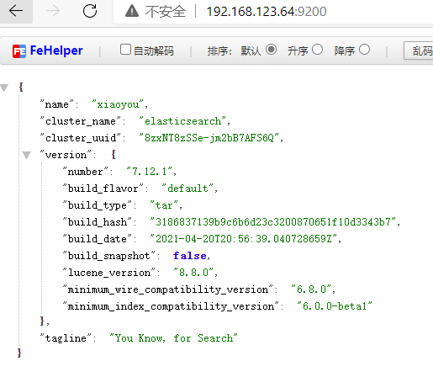
Task: Reload the page with the refresh icon
Action: [x=90, y=11]
